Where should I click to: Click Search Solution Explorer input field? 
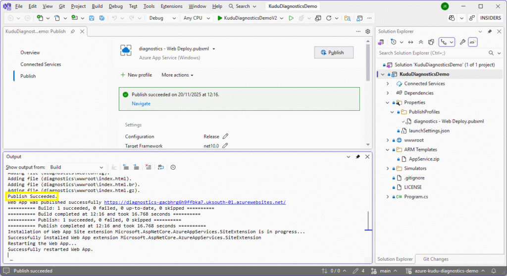[432, 53]
